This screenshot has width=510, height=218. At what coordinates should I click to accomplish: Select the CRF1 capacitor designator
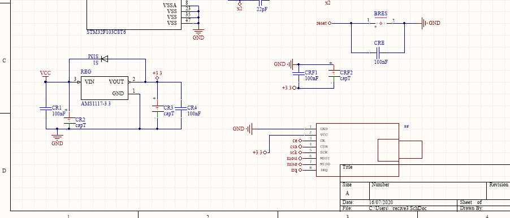(311, 72)
